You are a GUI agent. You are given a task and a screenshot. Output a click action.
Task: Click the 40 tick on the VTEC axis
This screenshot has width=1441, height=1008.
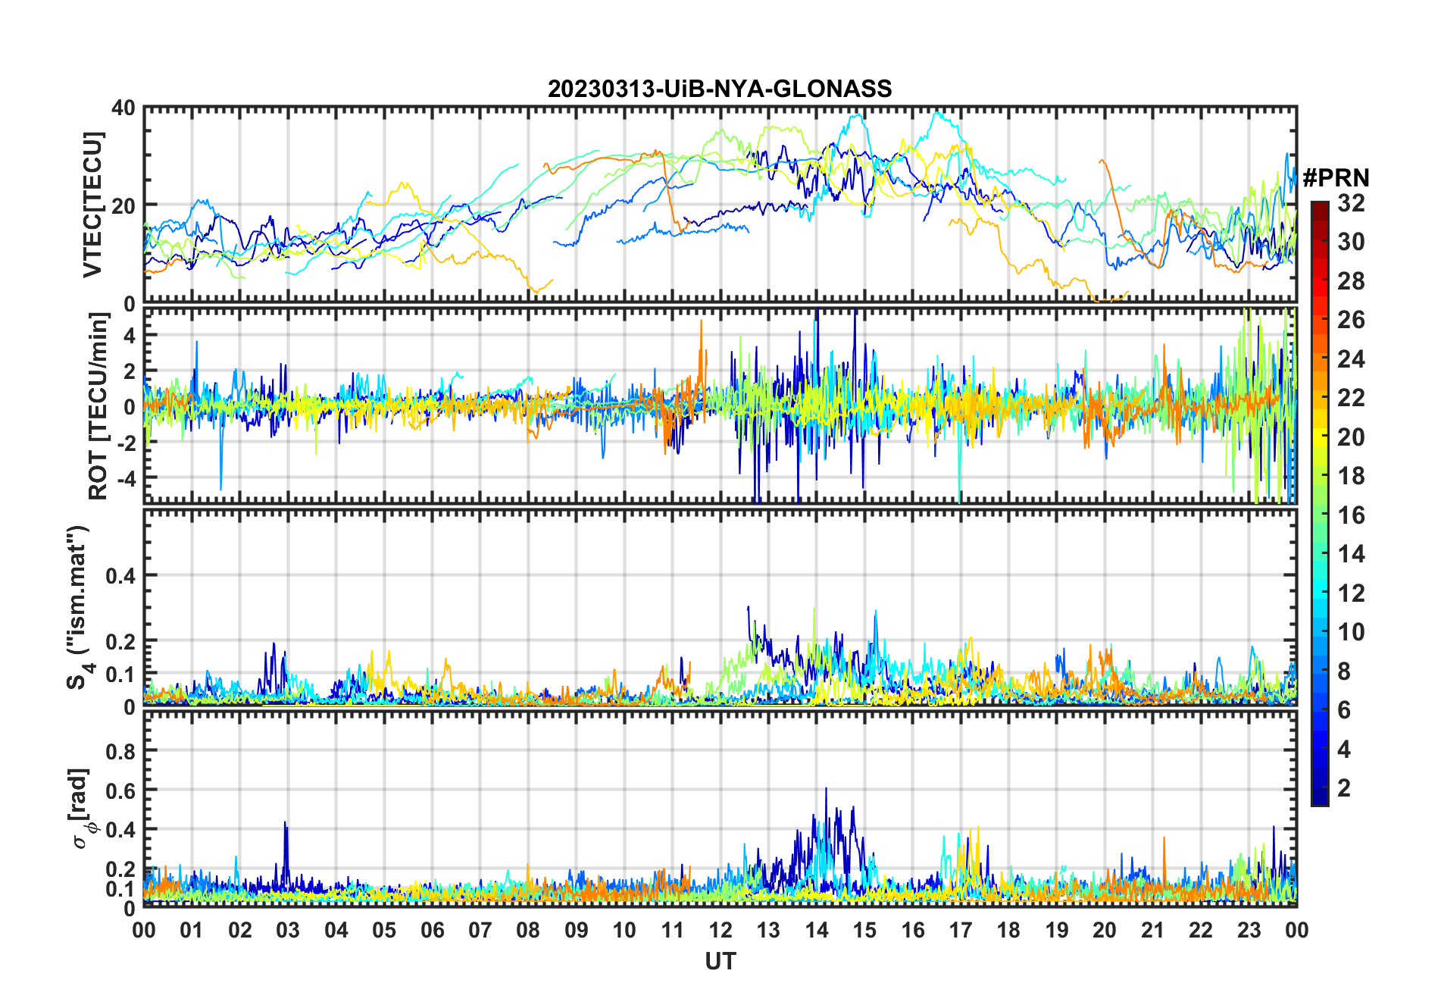[123, 108]
